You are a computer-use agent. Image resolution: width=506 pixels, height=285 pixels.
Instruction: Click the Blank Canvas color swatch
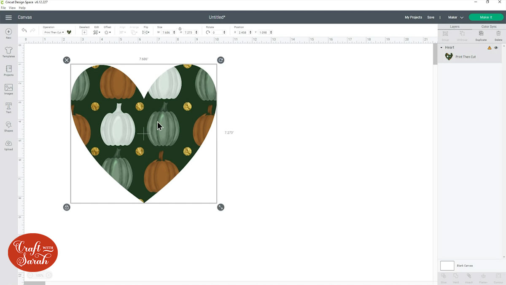(x=447, y=266)
